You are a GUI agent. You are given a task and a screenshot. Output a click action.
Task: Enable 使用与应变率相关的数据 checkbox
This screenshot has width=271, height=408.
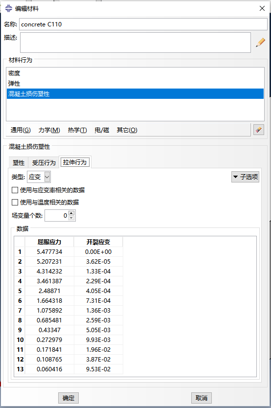pyautogui.click(x=15, y=190)
